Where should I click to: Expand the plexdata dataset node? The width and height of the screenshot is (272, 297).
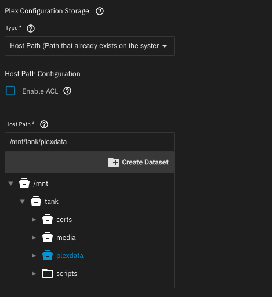tap(34, 256)
